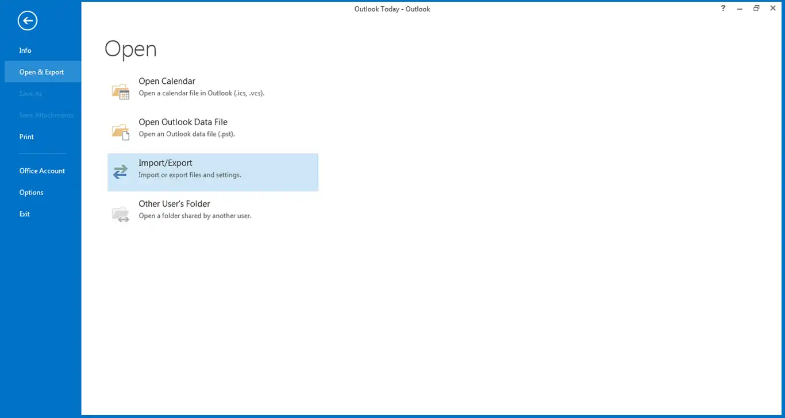Open Outlook Options from the sidebar
785x418 pixels.
[31, 192]
